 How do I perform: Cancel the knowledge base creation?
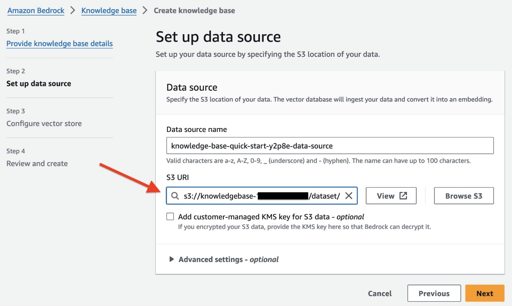point(380,293)
